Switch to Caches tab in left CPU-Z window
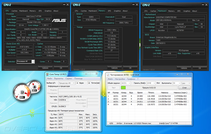Viewport: 211px width, 134px height. click(x=15, y=11)
